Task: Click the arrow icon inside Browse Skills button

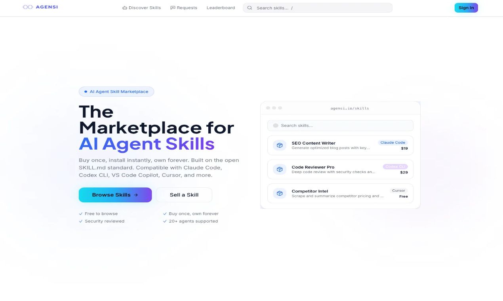Action: click(x=135, y=195)
